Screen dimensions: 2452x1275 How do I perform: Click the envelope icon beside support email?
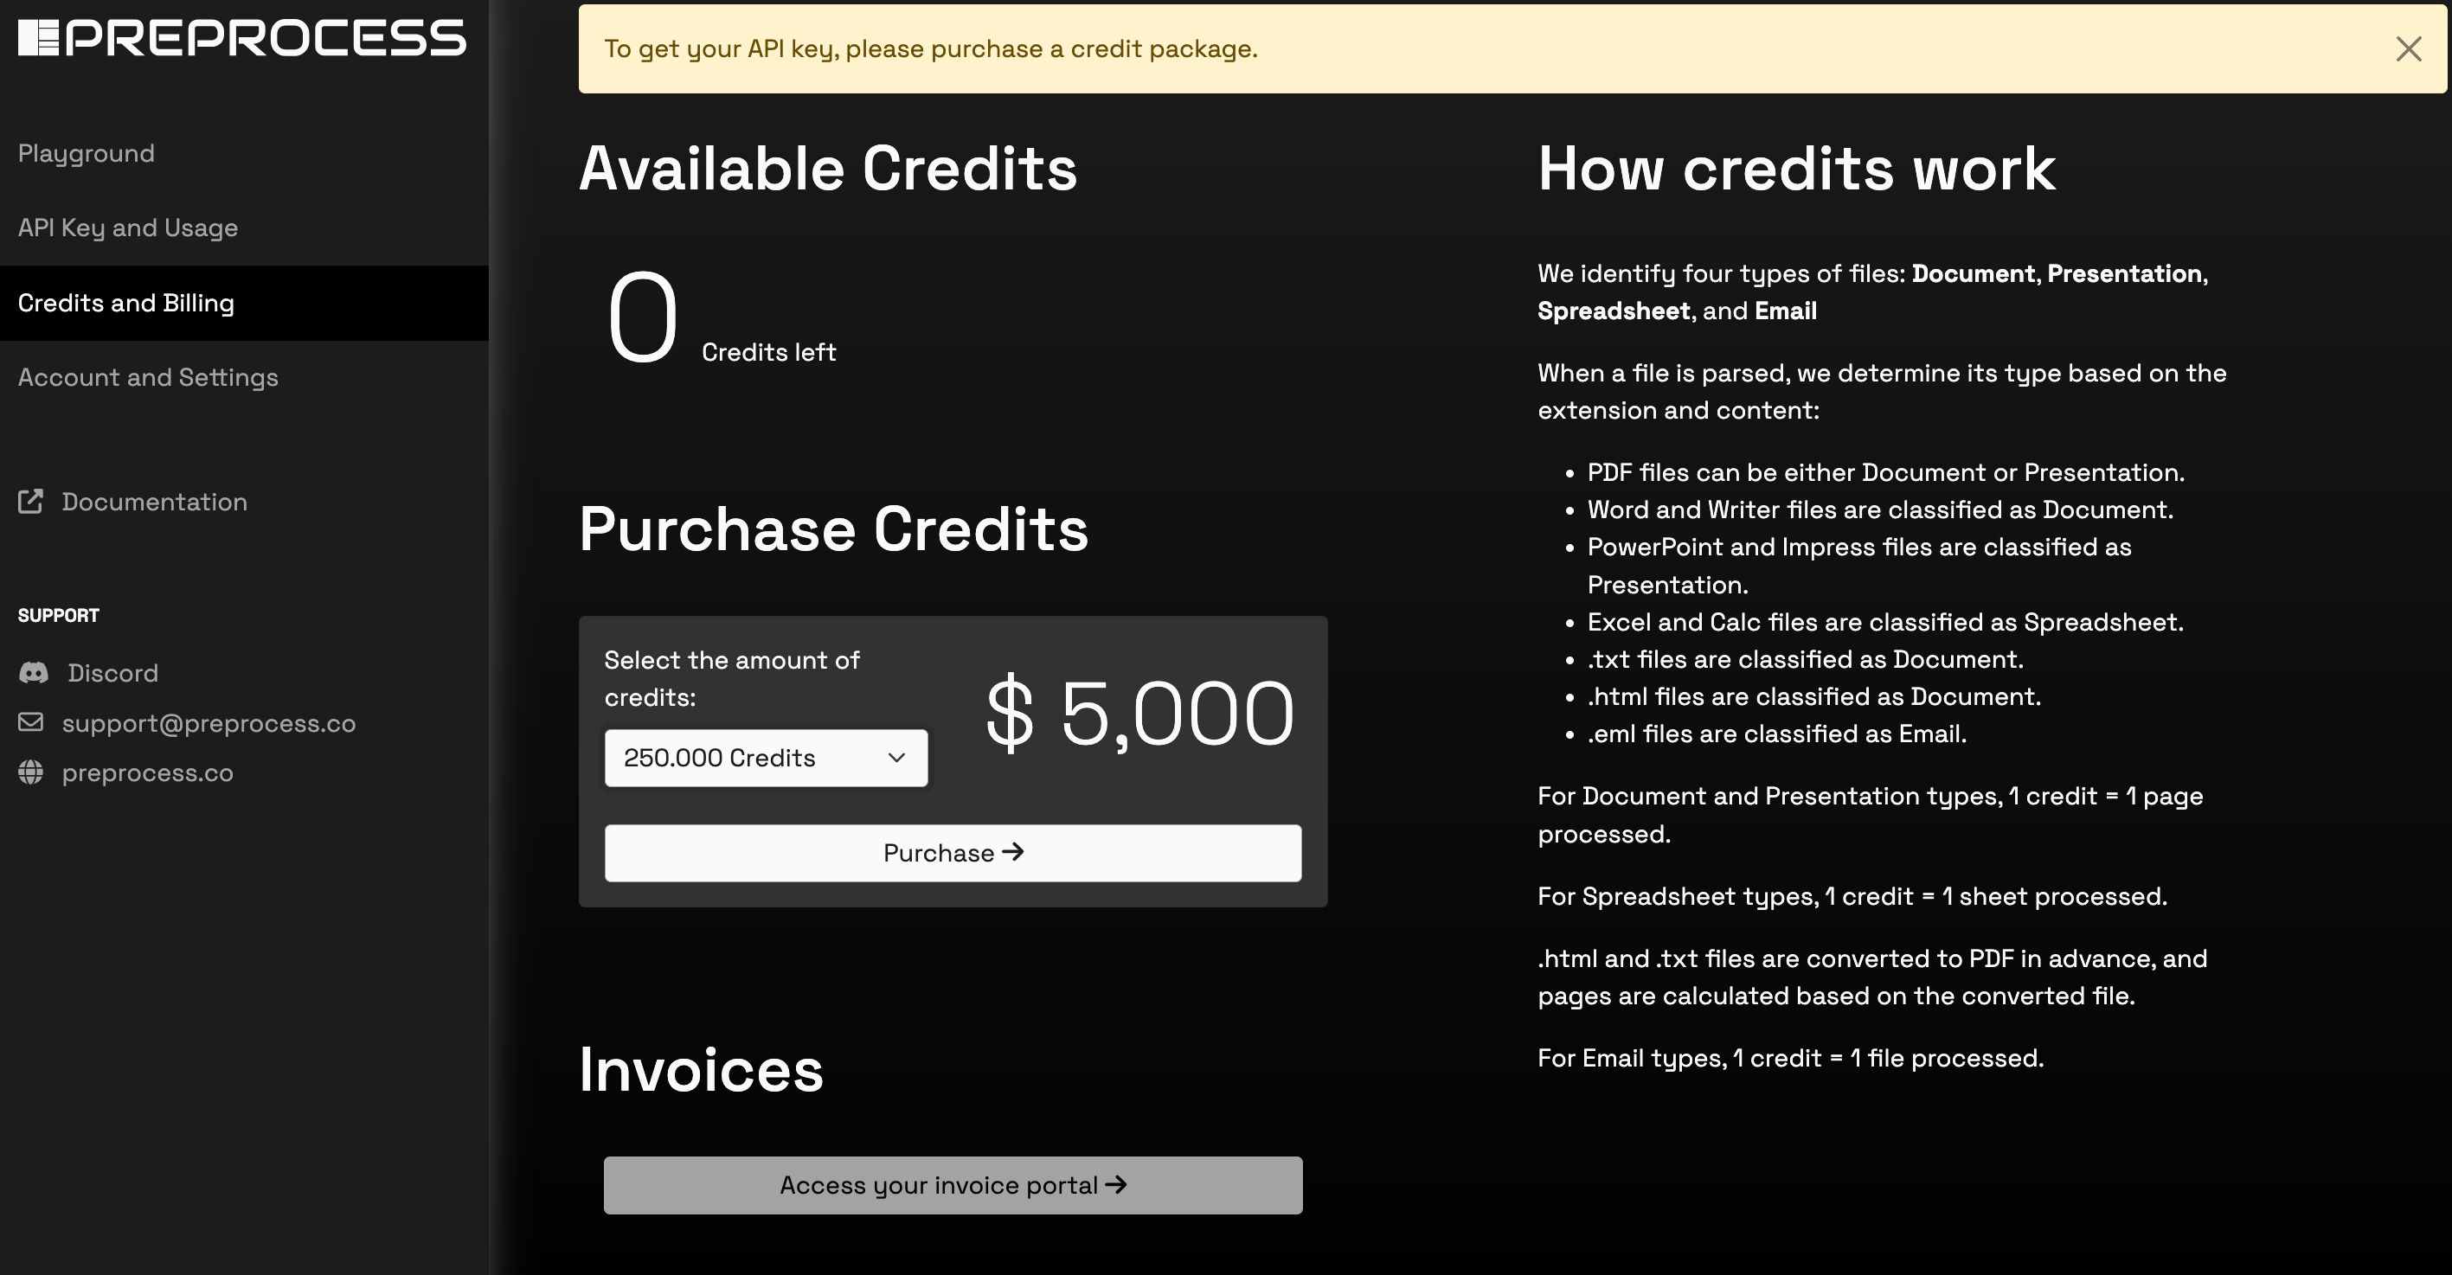click(x=30, y=722)
